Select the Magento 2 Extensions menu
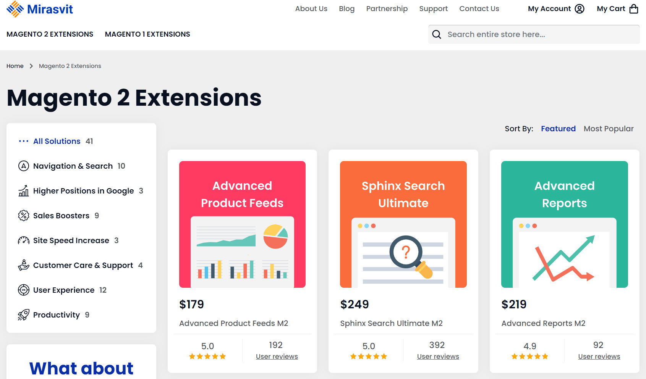This screenshot has width=646, height=379. click(50, 34)
